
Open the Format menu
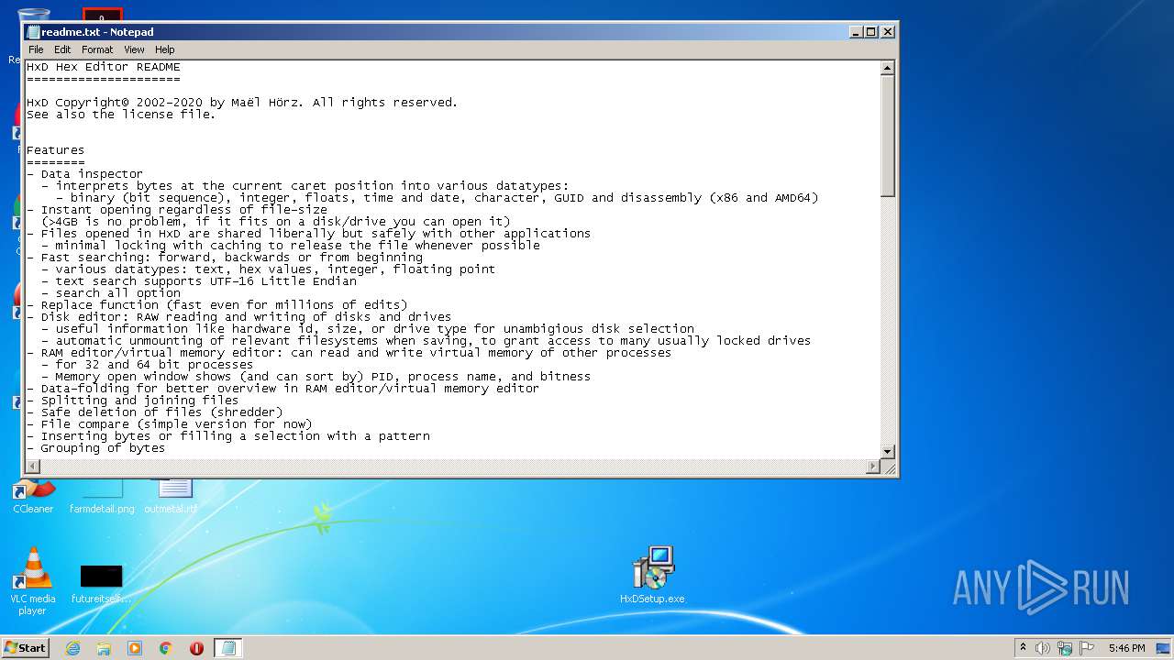97,49
